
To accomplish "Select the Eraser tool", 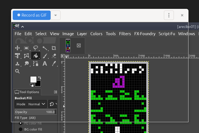I will 54,56.
